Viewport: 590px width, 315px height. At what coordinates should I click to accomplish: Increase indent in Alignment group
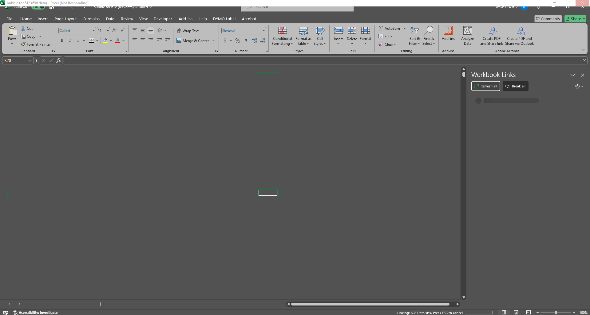[x=168, y=40]
